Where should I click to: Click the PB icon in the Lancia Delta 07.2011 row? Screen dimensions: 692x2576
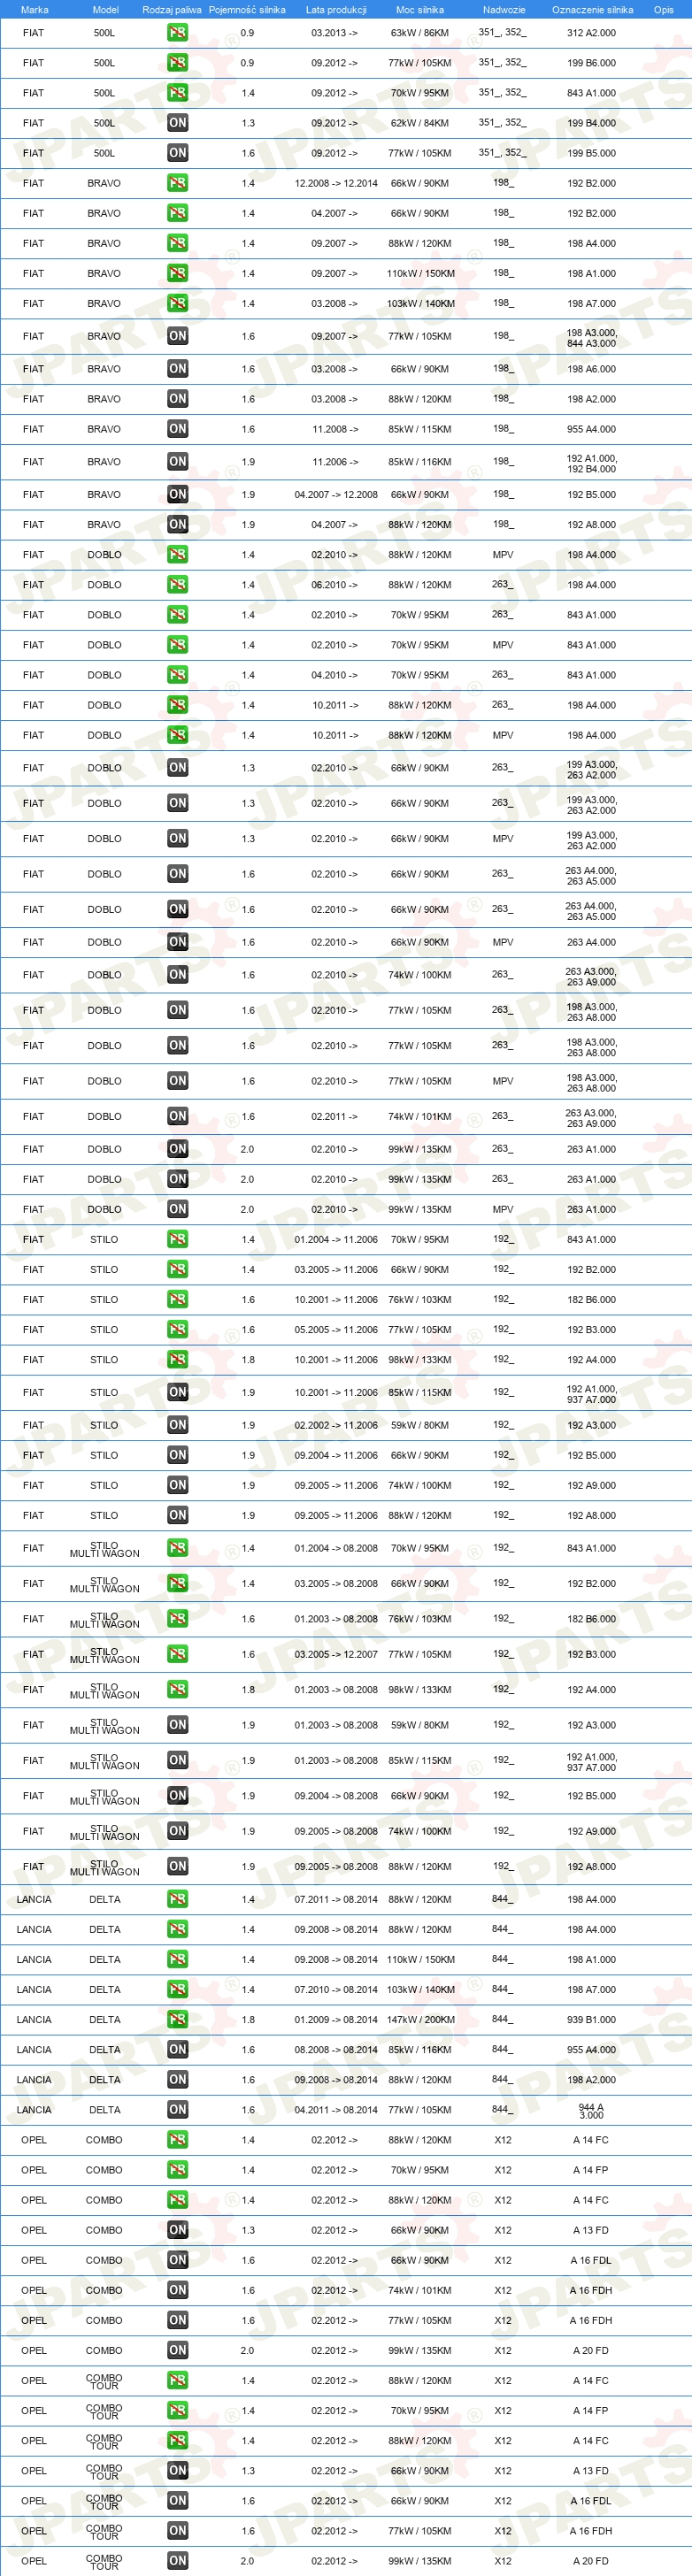pyautogui.click(x=177, y=1899)
